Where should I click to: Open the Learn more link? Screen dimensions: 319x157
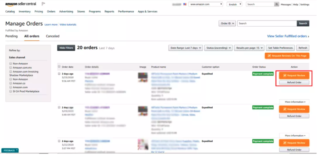pyautogui.click(x=51, y=25)
